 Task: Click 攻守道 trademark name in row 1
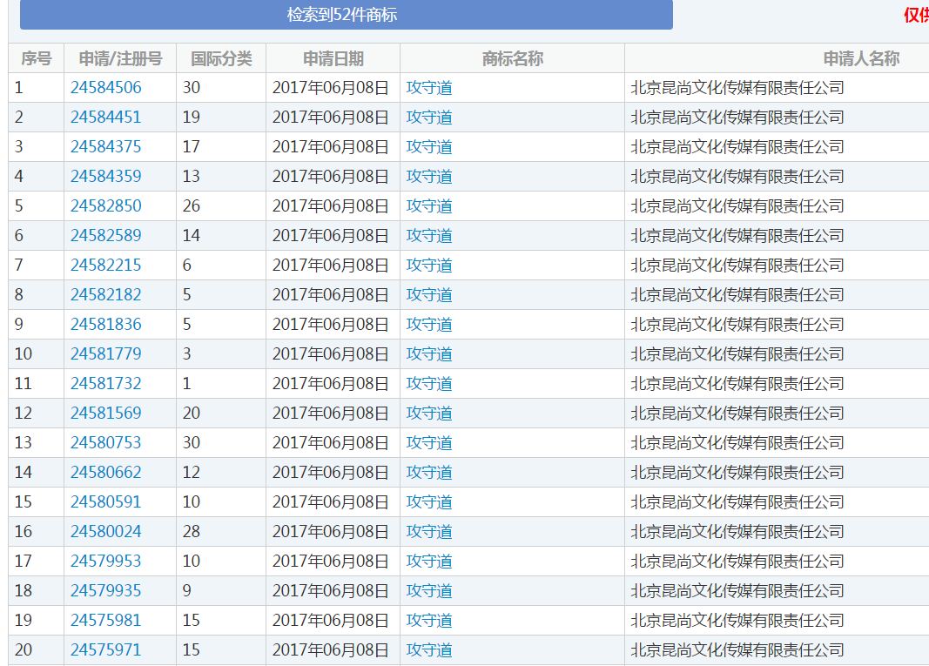pos(429,88)
